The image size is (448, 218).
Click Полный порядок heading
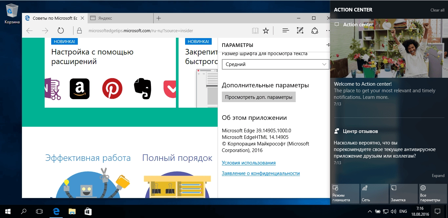coord(177,158)
